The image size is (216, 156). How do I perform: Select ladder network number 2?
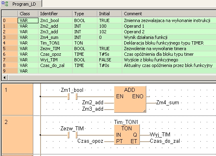(18, 134)
